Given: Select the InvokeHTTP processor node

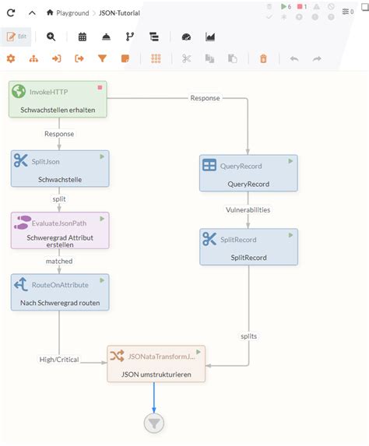Looking at the screenshot, I should pyautogui.click(x=58, y=99).
